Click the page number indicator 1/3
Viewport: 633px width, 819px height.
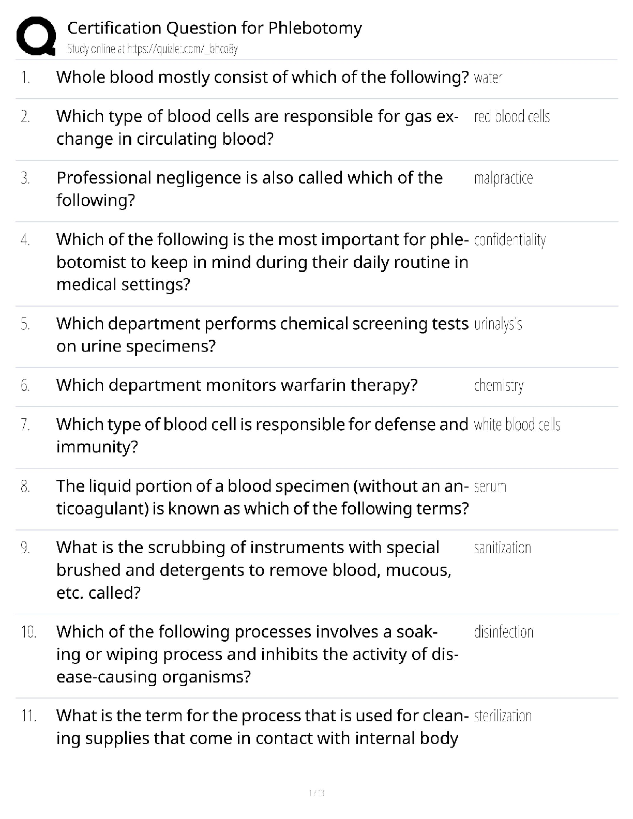tap(316, 793)
